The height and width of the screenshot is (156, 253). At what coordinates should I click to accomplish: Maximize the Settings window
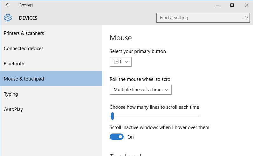[x=232, y=5]
